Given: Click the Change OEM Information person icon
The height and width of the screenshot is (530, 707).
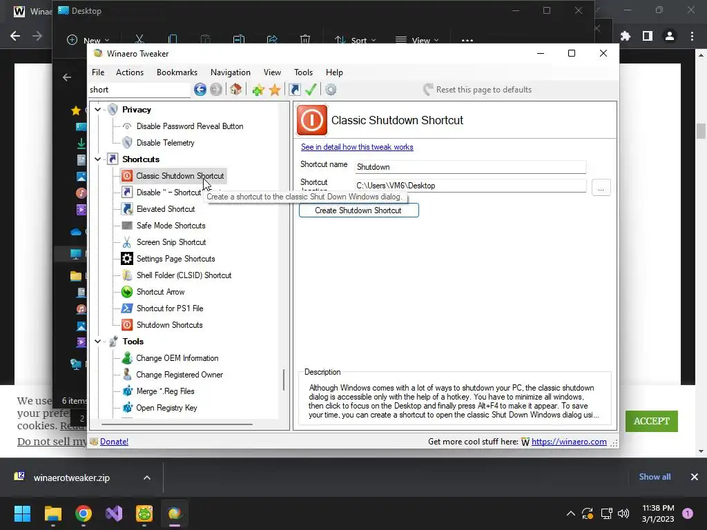Looking at the screenshot, I should pyautogui.click(x=127, y=358).
